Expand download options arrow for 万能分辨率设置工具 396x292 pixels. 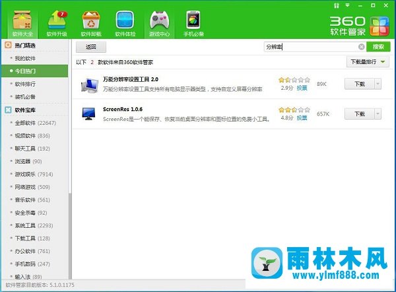click(x=378, y=84)
